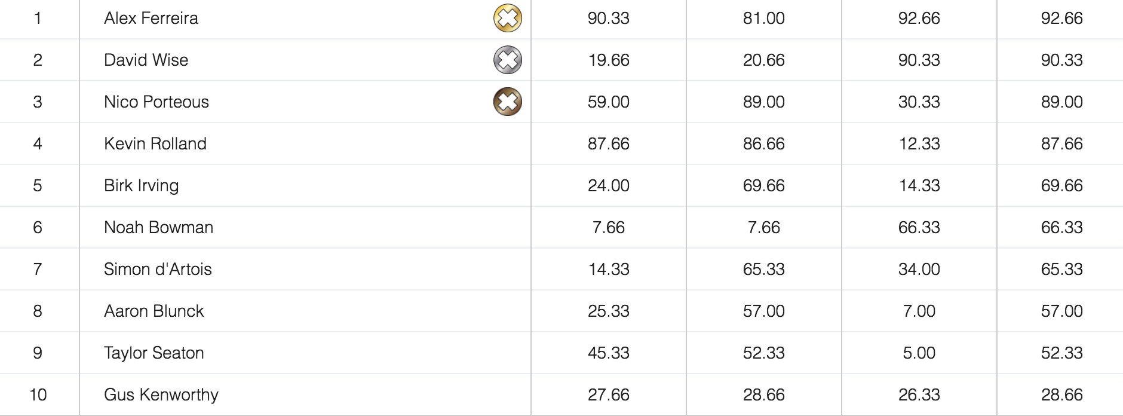
Task: Open Kevin Rolland's entry
Action: (x=155, y=143)
